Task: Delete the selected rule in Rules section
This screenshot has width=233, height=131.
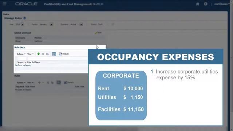Action: coord(48,83)
